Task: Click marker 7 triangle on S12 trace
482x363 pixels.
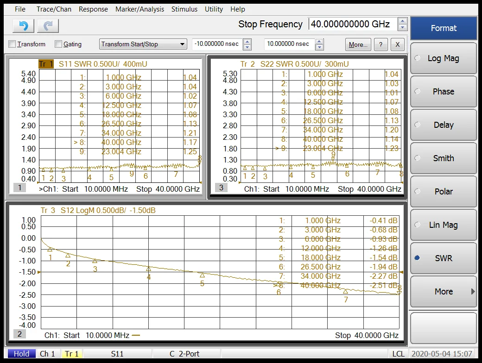Action: (345, 291)
